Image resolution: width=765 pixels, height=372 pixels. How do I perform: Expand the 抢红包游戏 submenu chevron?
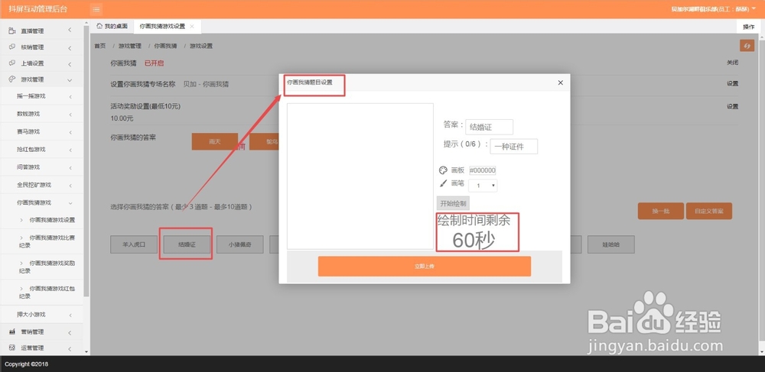(70, 150)
